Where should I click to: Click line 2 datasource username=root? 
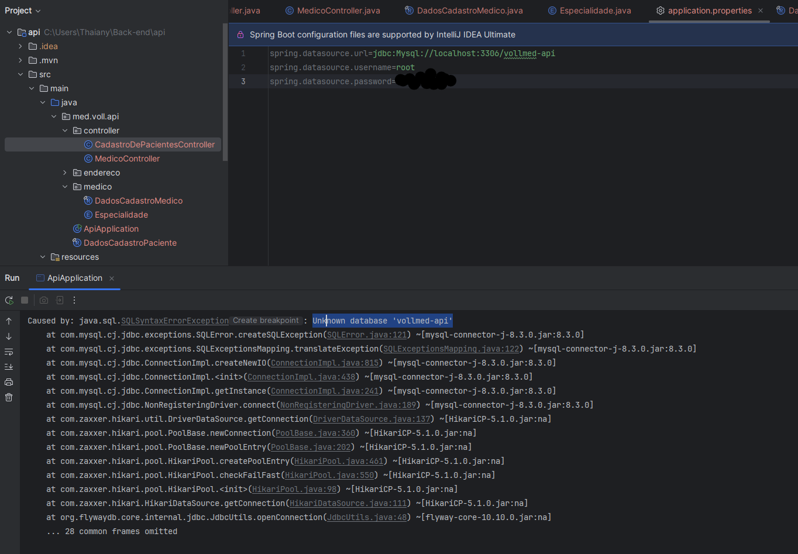click(342, 67)
